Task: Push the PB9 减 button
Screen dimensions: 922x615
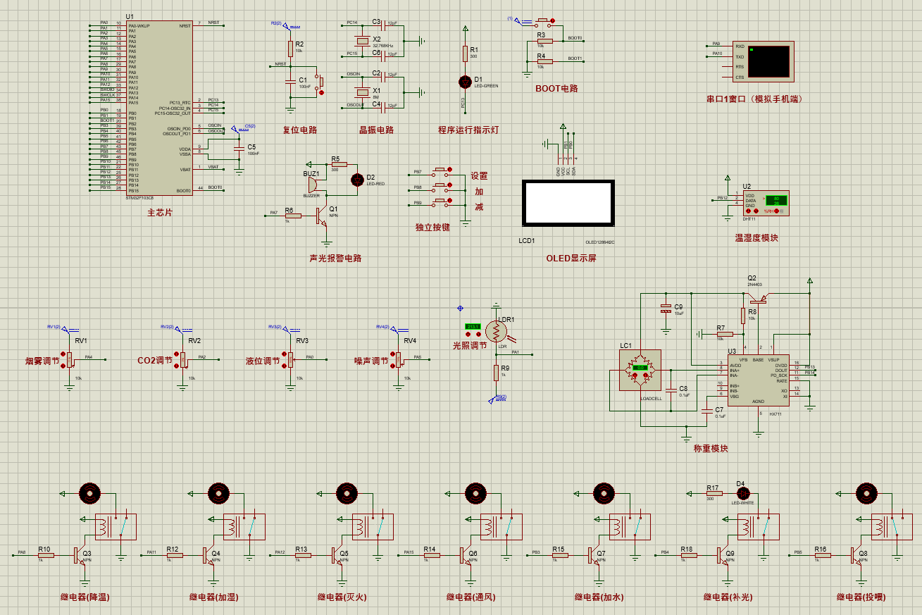Action: (442, 202)
